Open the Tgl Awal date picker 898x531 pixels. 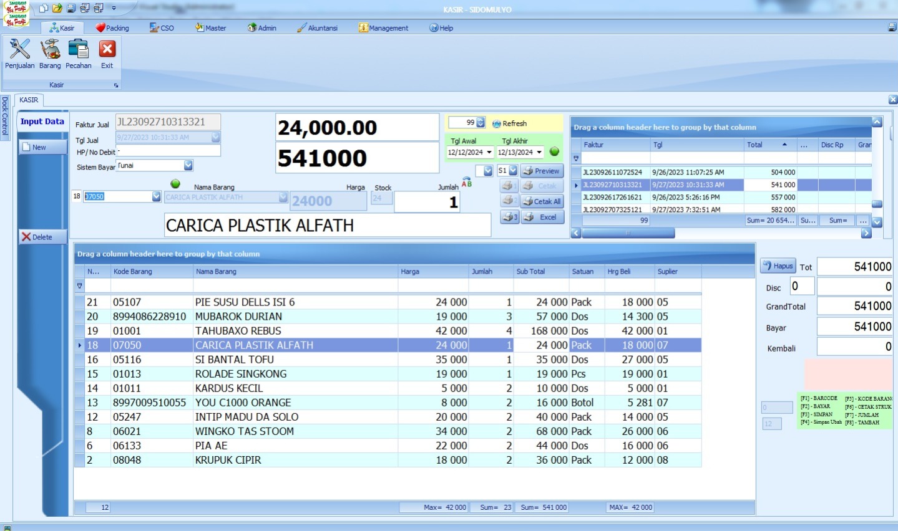point(489,152)
